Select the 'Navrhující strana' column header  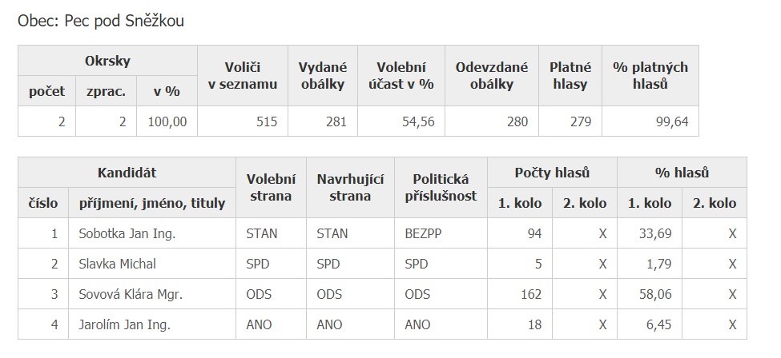[x=351, y=188]
